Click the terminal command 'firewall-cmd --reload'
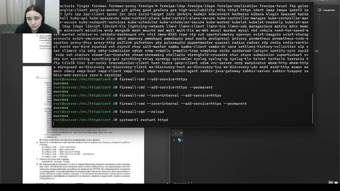 pyautogui.click(x=142, y=112)
